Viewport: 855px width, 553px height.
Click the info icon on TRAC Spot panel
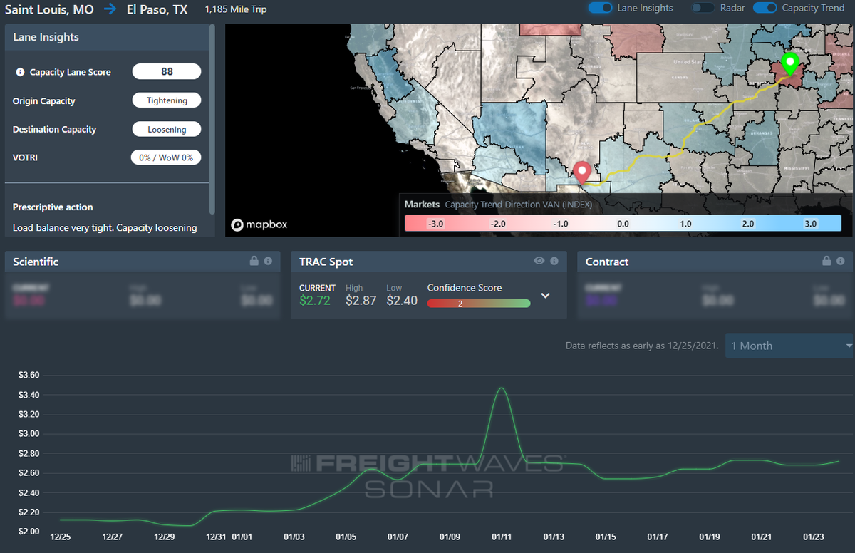(554, 262)
